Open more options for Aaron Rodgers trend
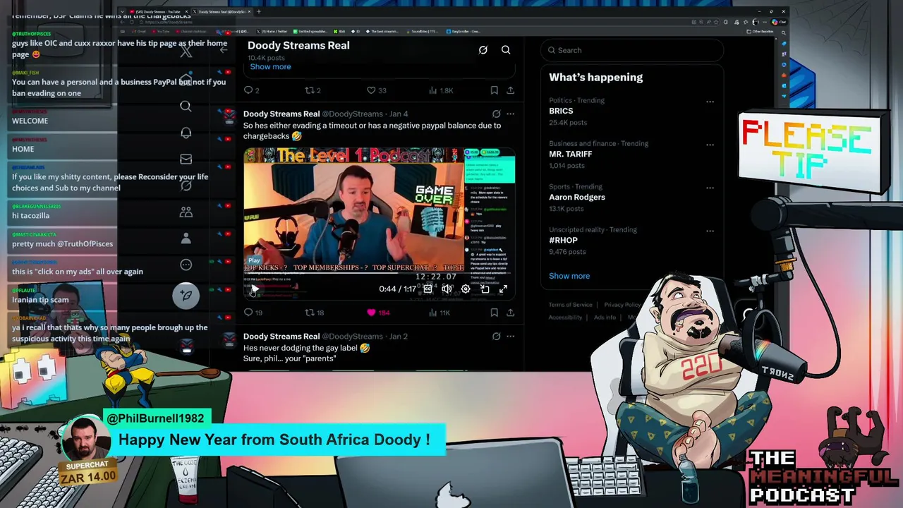 [710, 188]
